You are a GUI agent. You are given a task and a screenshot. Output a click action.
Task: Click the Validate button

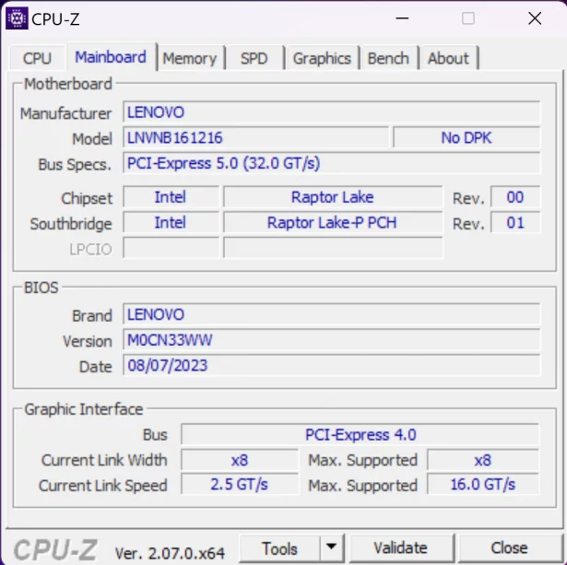coord(400,548)
